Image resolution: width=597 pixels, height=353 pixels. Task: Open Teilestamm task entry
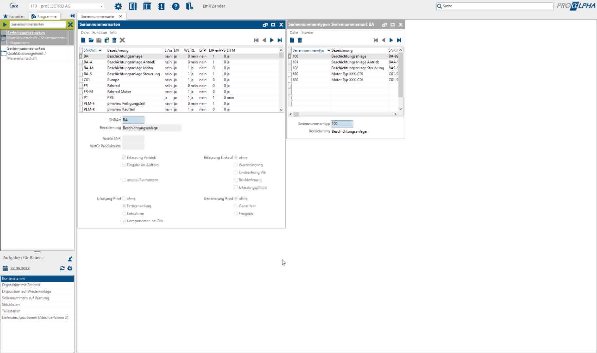[37, 311]
